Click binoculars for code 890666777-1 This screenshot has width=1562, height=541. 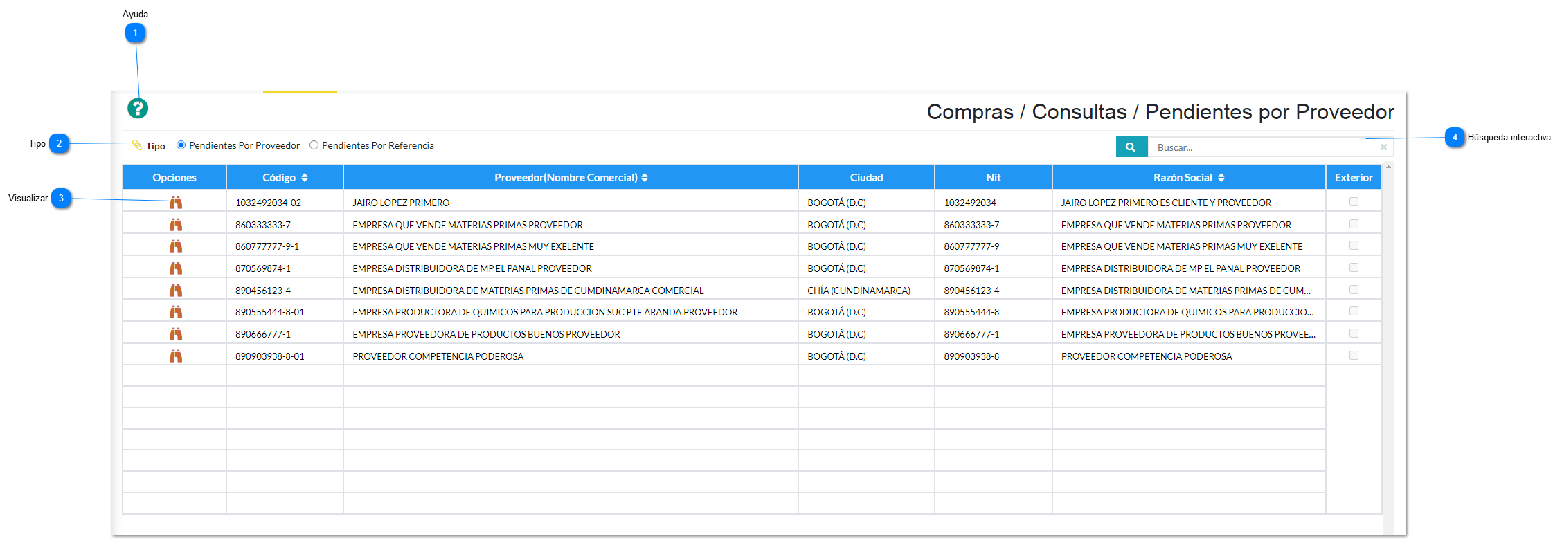(176, 334)
